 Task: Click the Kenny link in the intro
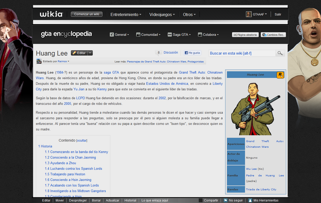point(102,89)
